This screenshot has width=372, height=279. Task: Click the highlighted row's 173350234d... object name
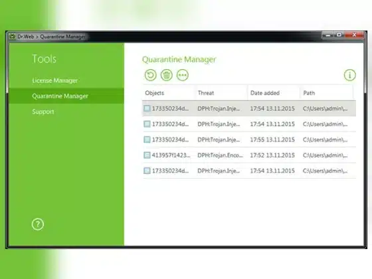tap(170, 108)
